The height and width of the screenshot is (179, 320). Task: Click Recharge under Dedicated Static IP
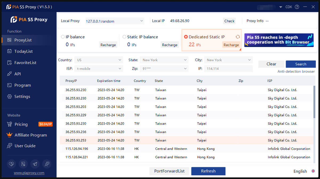tap(231, 45)
